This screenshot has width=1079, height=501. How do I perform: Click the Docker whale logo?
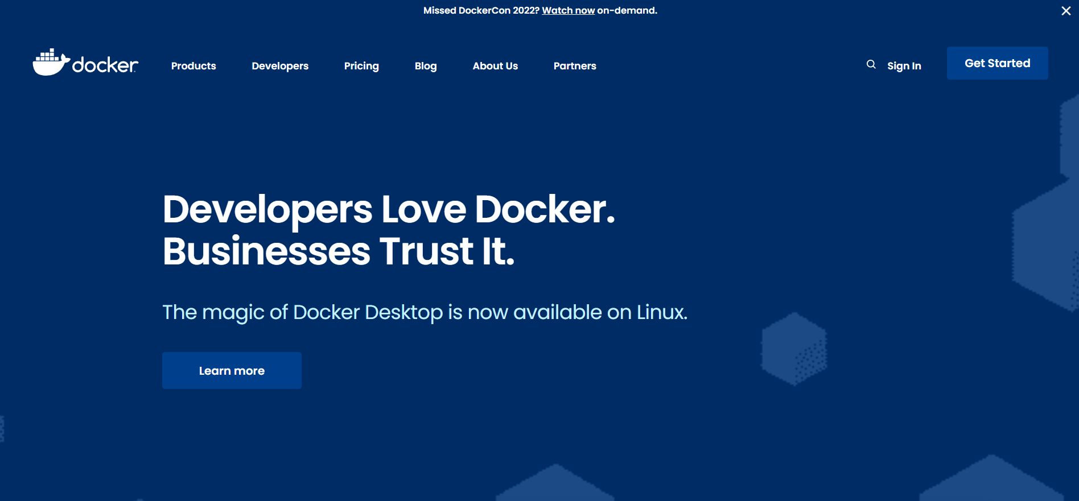85,63
